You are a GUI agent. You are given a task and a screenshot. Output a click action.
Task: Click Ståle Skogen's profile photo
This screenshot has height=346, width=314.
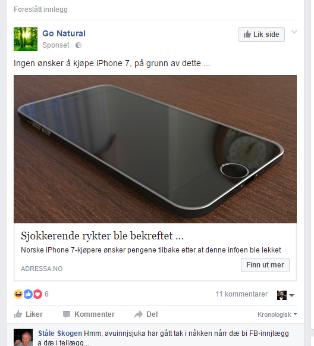click(x=23, y=338)
